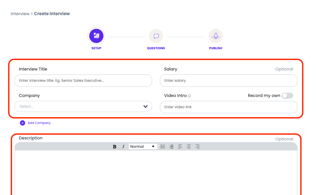Open the Questions step speech-bubble icon
The width and height of the screenshot is (317, 195).
click(156, 36)
